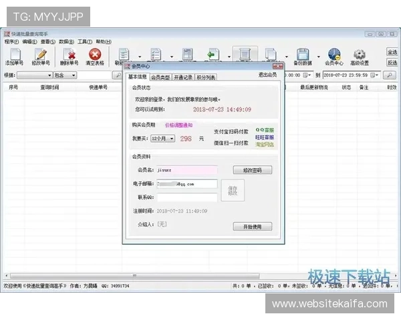Image resolution: width=401 pixels, height=320 pixels.
Task: Open the 数据(B) menu
Action: [66, 41]
